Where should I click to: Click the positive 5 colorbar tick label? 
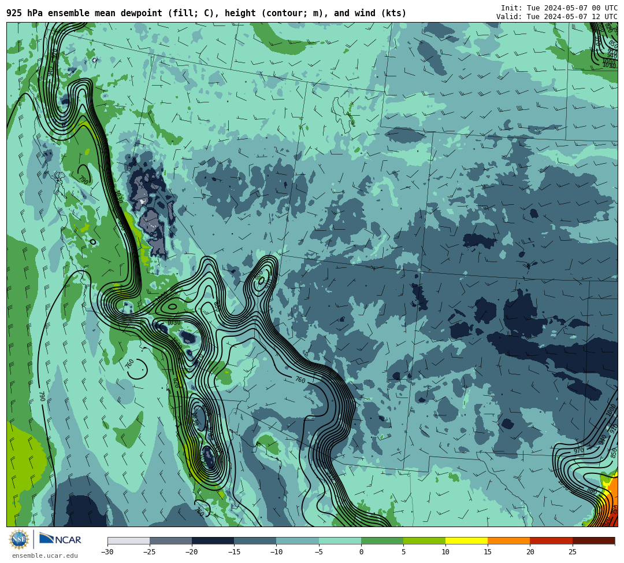[x=403, y=552]
